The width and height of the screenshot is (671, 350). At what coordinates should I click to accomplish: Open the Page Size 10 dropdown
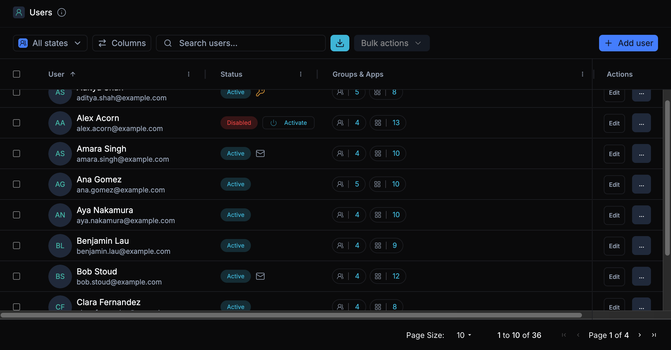464,335
